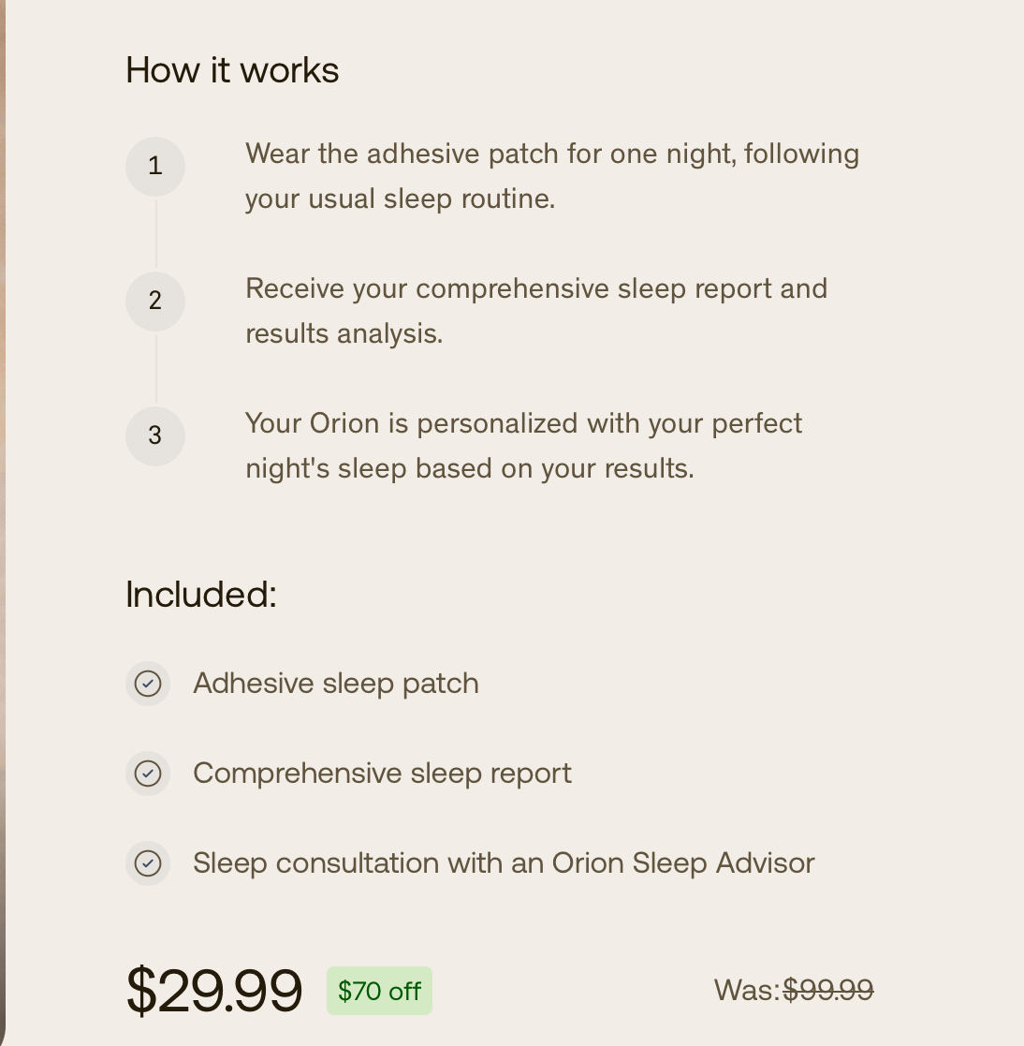Click the crossed-out $99.99 price

point(827,991)
